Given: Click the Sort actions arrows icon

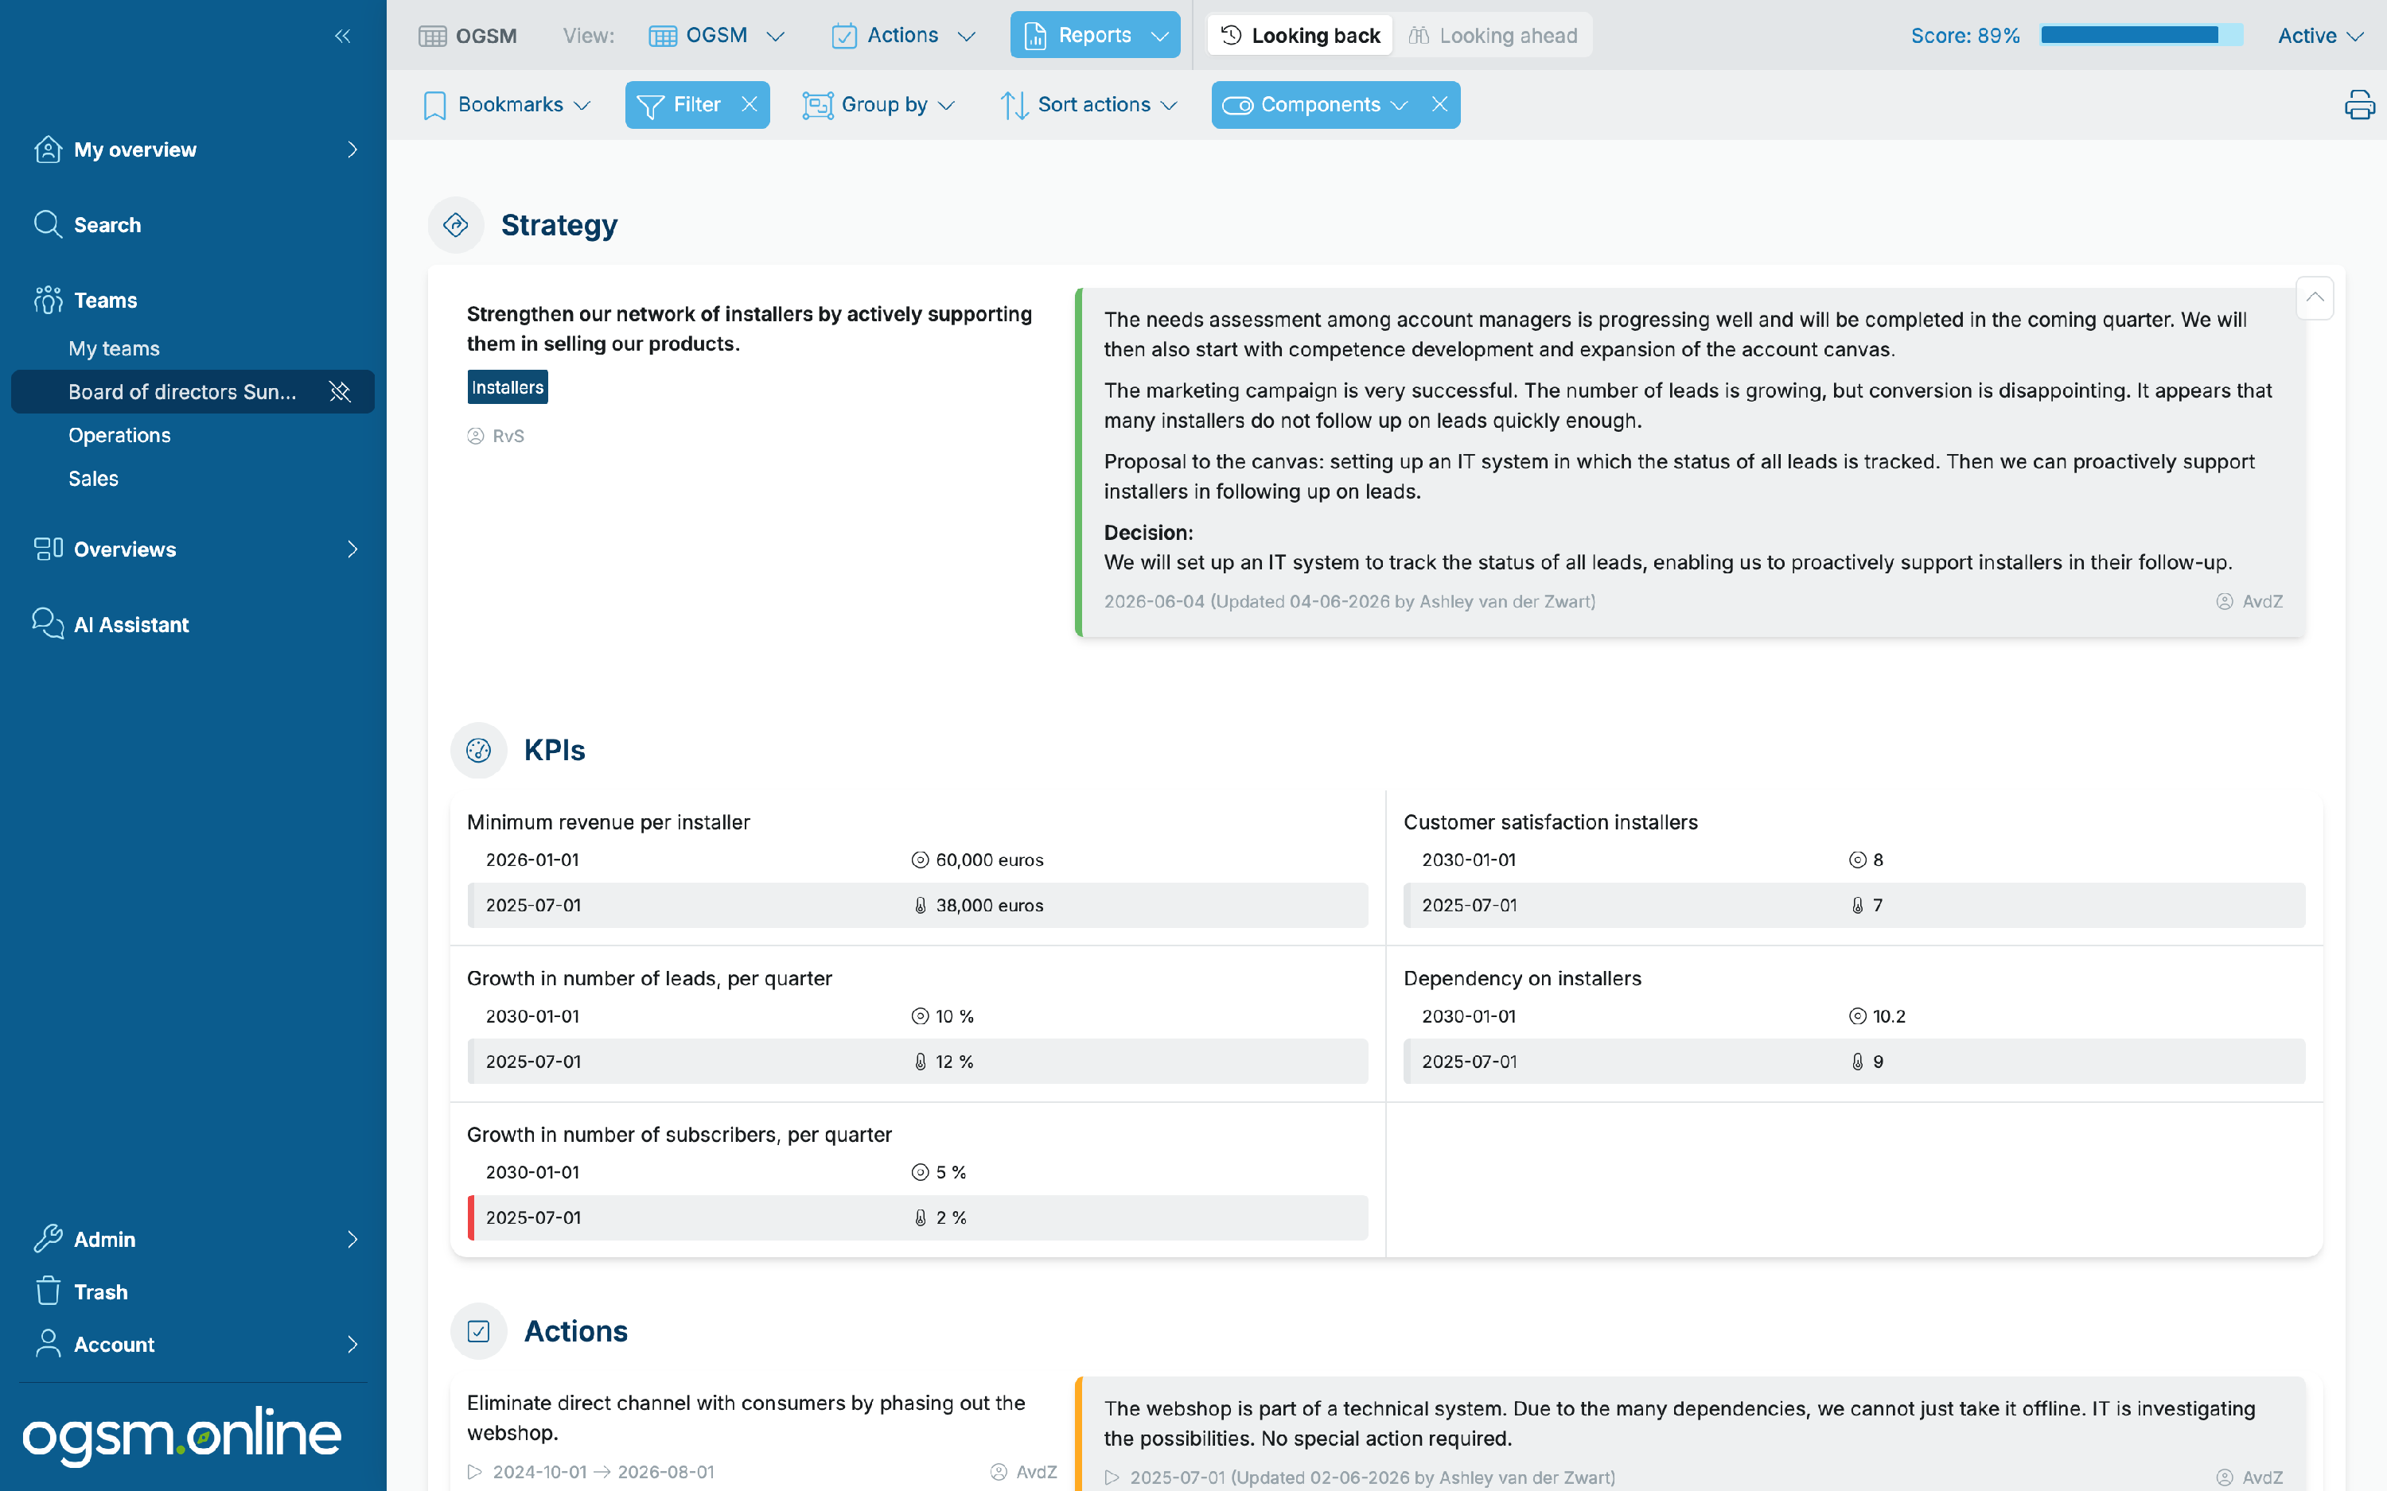Looking at the screenshot, I should (x=1014, y=106).
